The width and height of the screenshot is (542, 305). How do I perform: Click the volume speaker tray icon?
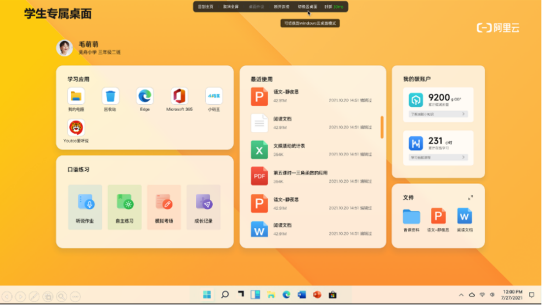[x=492, y=294]
